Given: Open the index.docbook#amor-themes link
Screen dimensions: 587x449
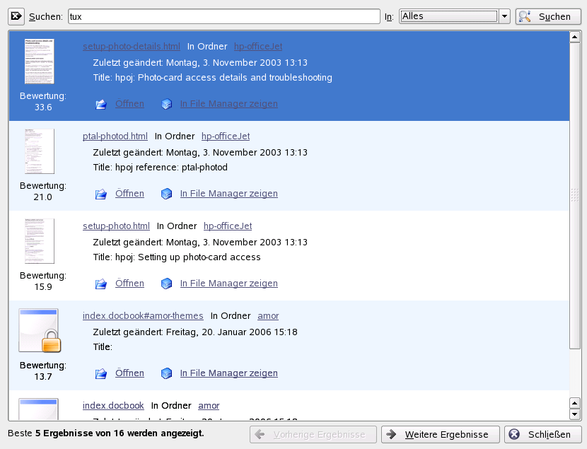Looking at the screenshot, I should pyautogui.click(x=143, y=316).
